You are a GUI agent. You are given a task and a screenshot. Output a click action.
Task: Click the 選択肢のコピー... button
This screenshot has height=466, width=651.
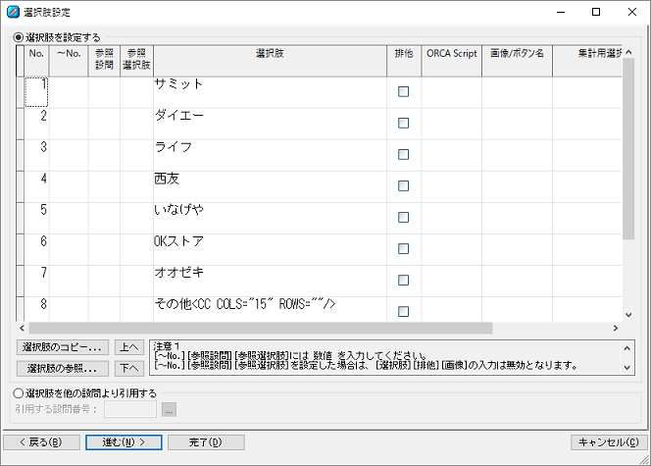pos(63,347)
